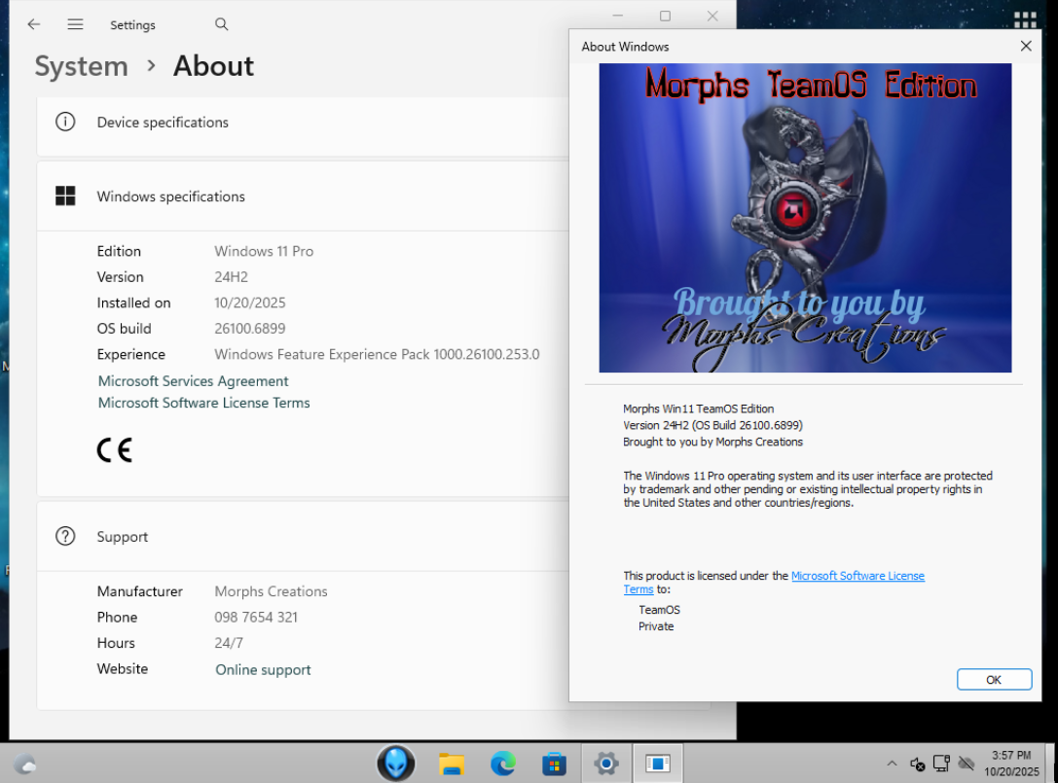Click the Settings search magnifier icon

tap(221, 24)
